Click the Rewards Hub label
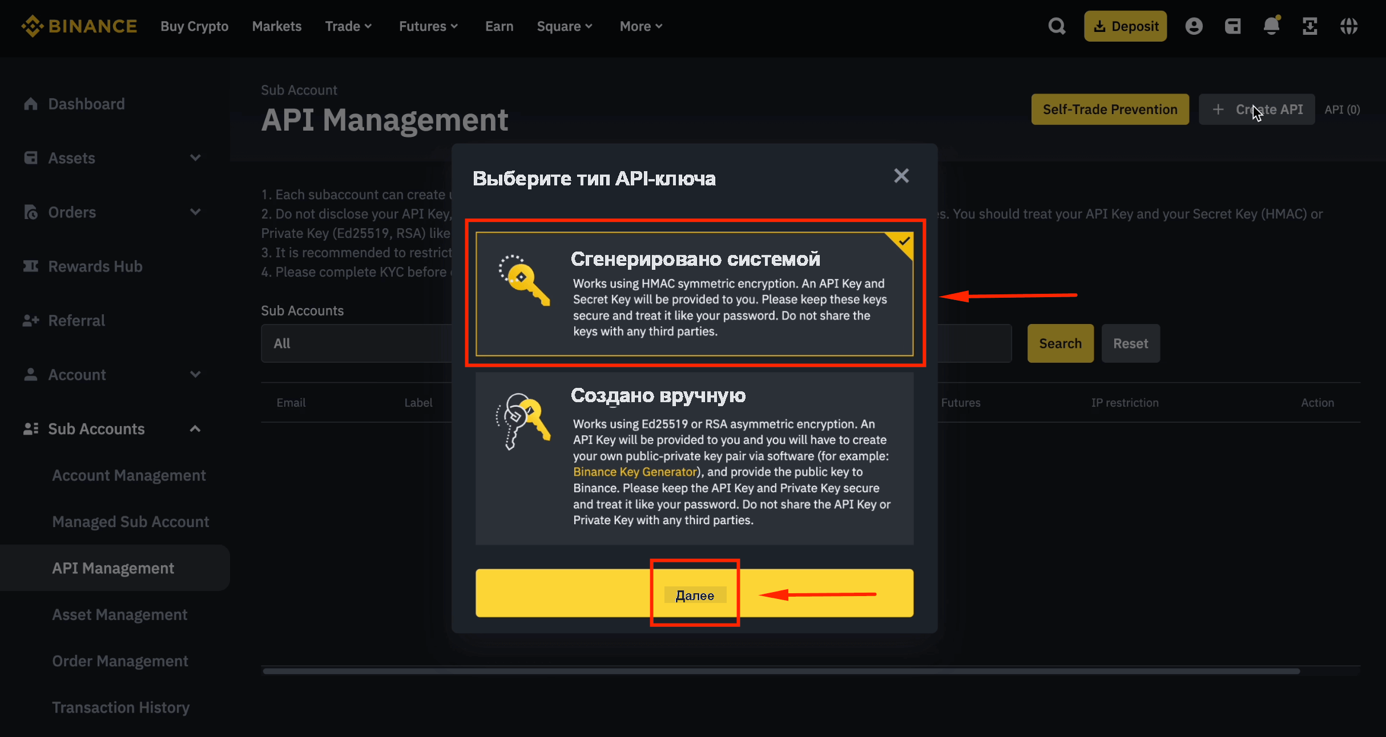The width and height of the screenshot is (1386, 737). click(x=95, y=266)
